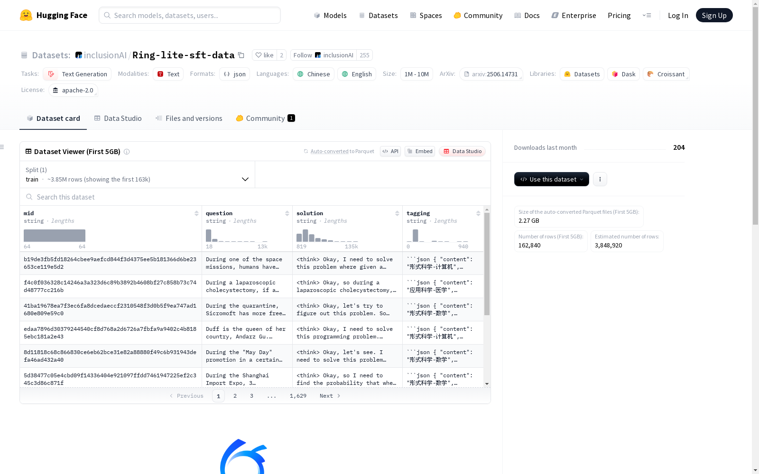
Task: Go to Spaces in the top navigation
Action: pyautogui.click(x=426, y=15)
